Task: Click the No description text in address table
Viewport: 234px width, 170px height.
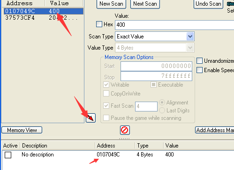Action: [x=38, y=155]
